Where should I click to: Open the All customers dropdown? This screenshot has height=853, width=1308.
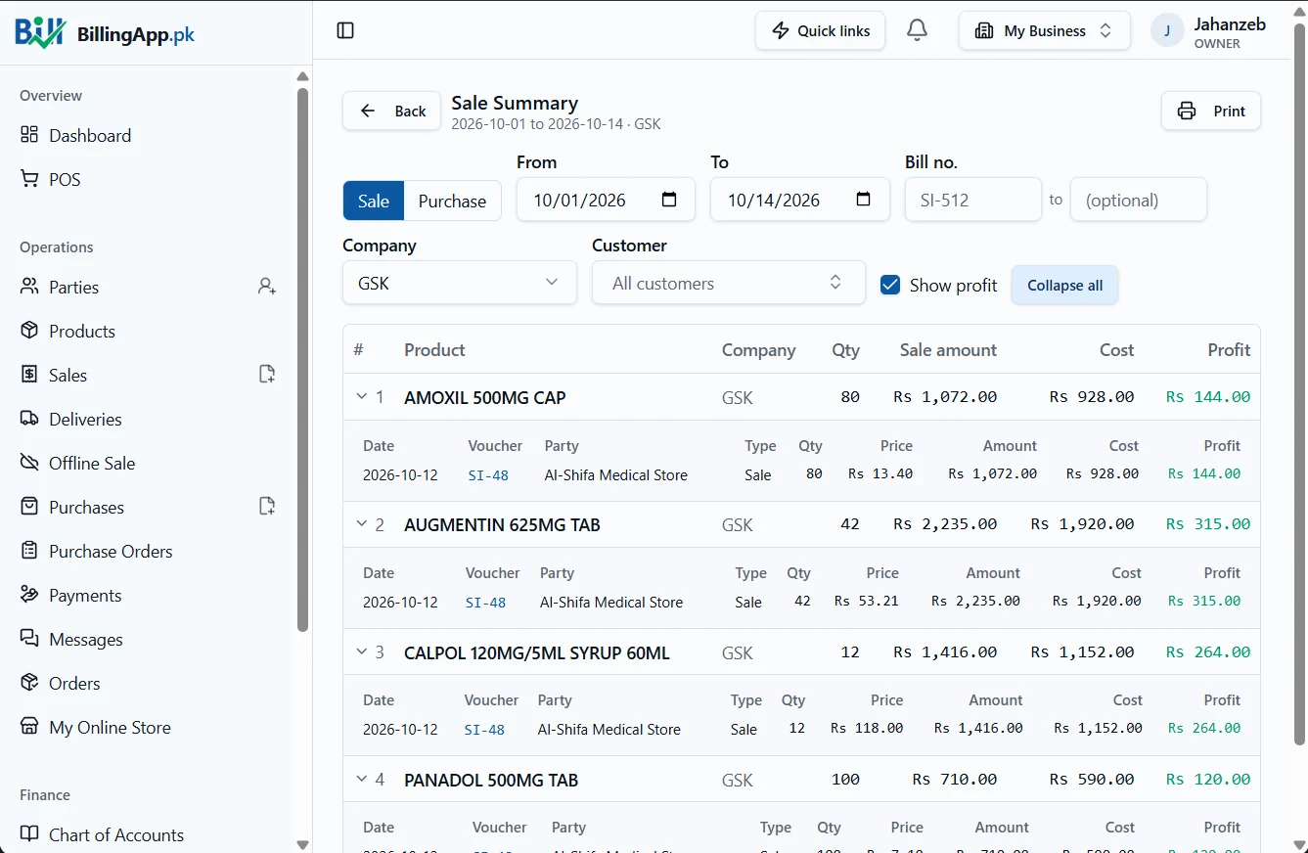click(x=729, y=283)
